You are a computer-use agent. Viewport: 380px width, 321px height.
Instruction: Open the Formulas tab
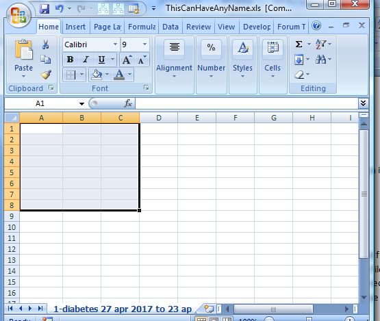point(142,27)
